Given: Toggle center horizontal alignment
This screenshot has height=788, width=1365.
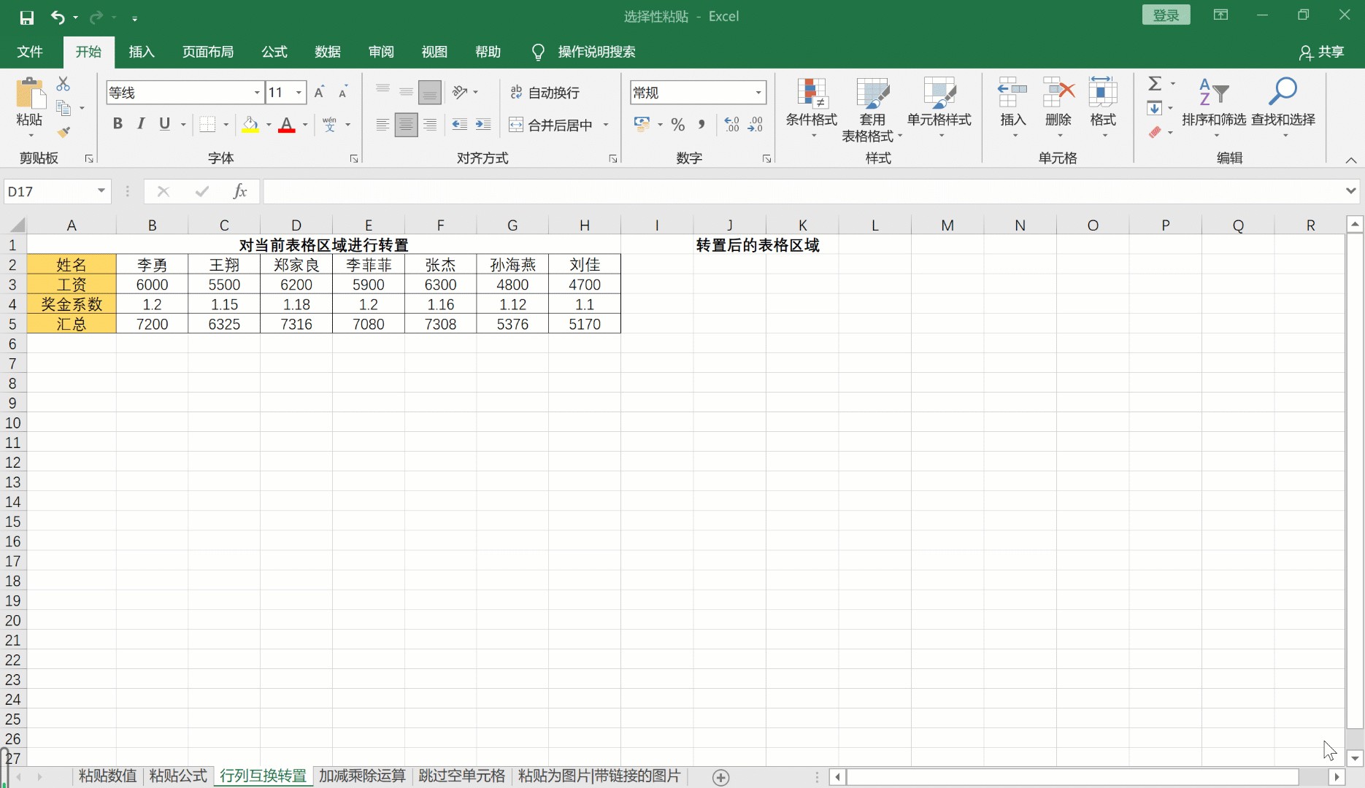Looking at the screenshot, I should tap(406, 125).
